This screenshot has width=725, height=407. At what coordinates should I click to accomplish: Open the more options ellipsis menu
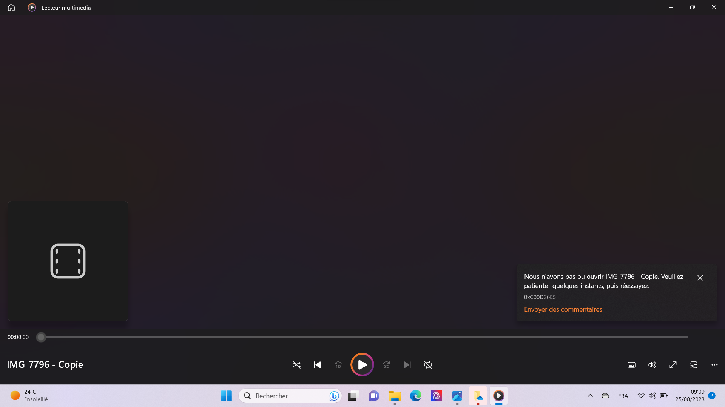pos(714,365)
